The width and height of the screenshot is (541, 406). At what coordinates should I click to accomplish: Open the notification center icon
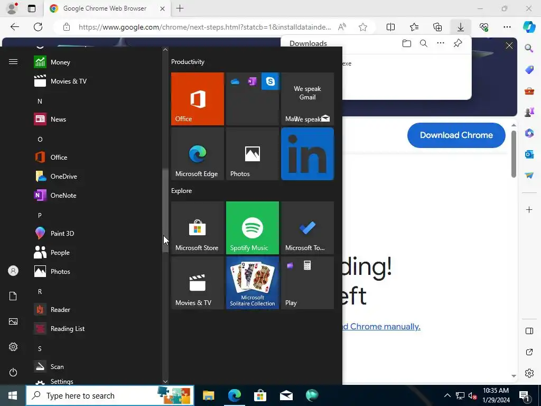pyautogui.click(x=525, y=395)
